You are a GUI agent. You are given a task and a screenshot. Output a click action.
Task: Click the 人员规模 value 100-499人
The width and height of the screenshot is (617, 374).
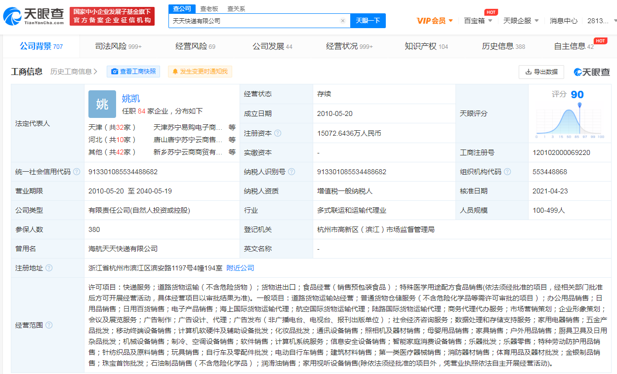pyautogui.click(x=548, y=210)
